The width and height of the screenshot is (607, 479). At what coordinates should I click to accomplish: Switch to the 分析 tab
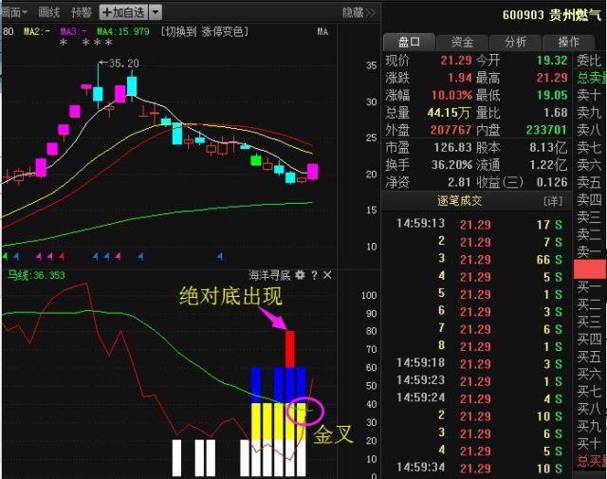point(515,42)
